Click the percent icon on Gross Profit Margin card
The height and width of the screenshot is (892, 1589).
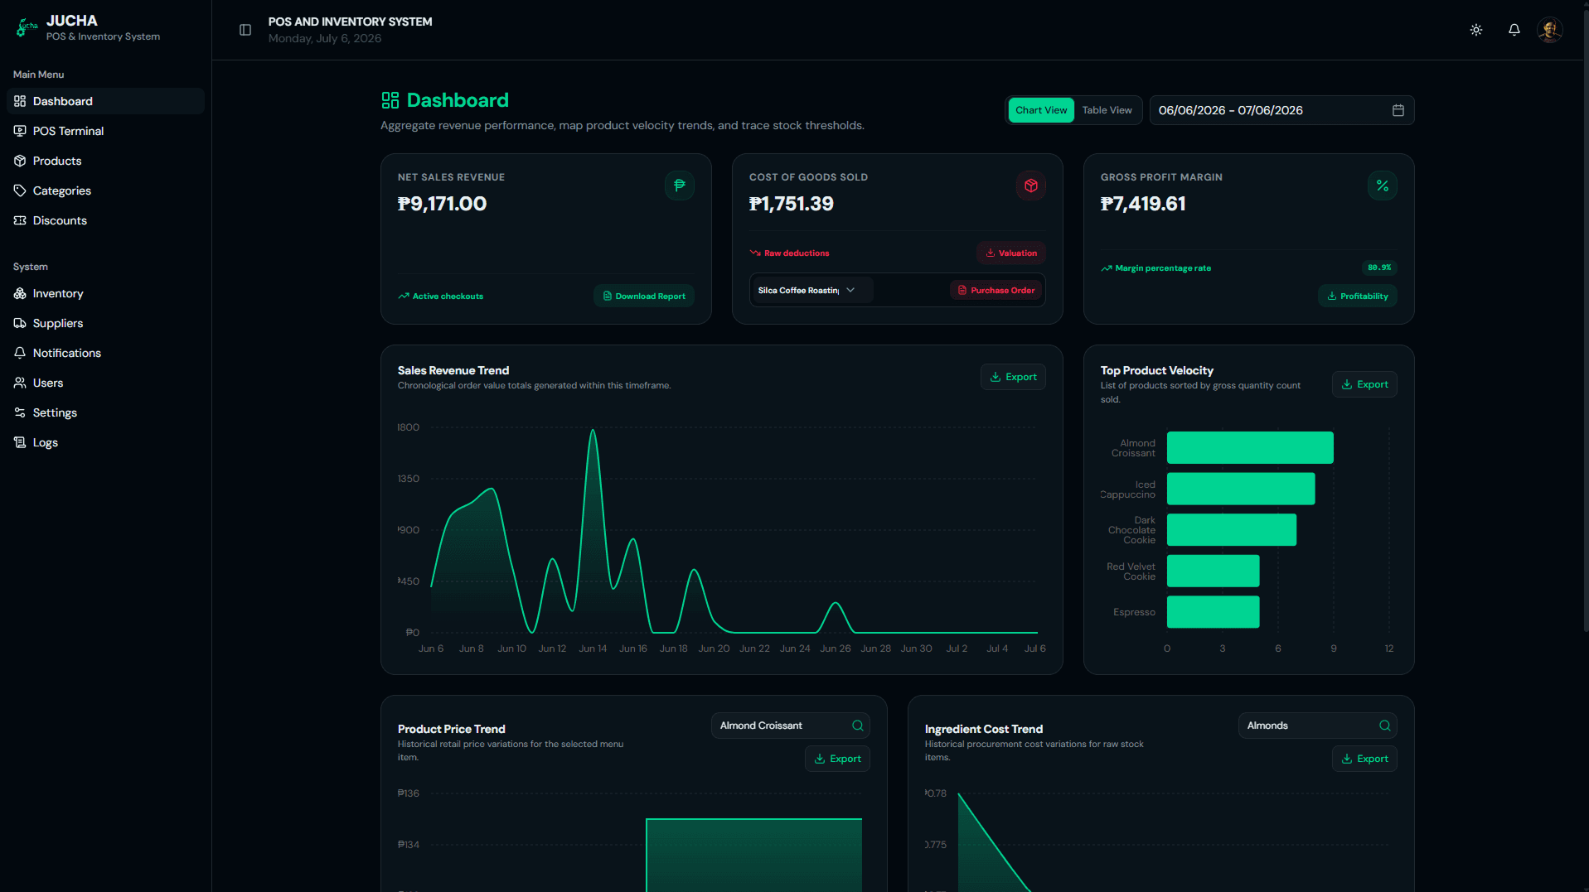click(x=1383, y=186)
